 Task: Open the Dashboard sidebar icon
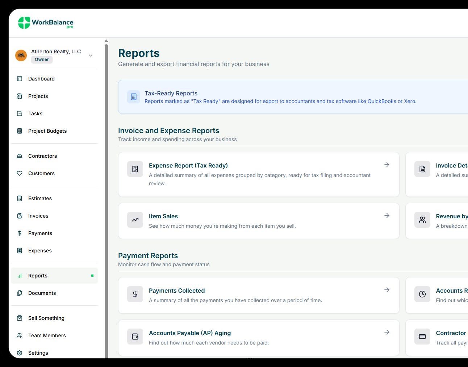pyautogui.click(x=20, y=79)
